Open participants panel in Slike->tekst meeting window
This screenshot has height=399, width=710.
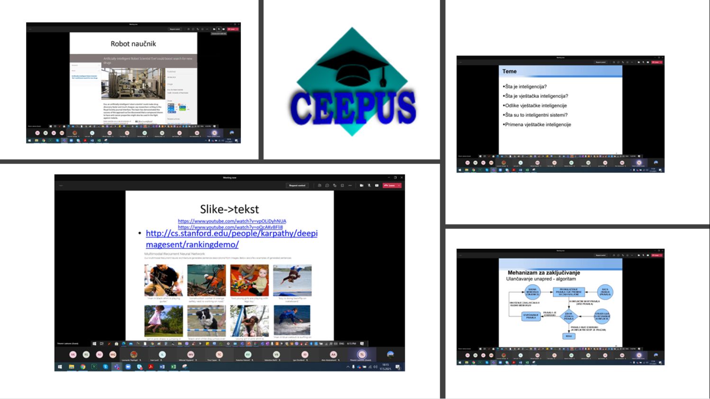(319, 185)
